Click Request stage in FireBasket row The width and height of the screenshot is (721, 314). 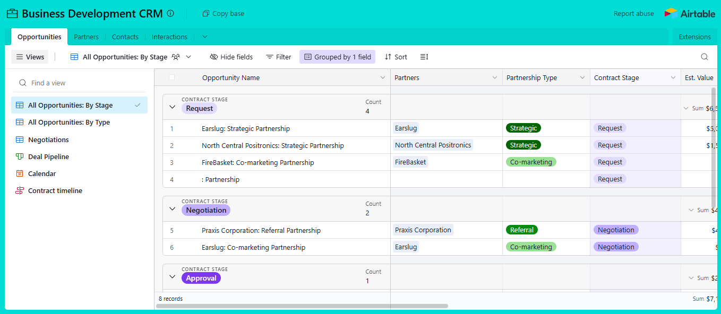[610, 162]
